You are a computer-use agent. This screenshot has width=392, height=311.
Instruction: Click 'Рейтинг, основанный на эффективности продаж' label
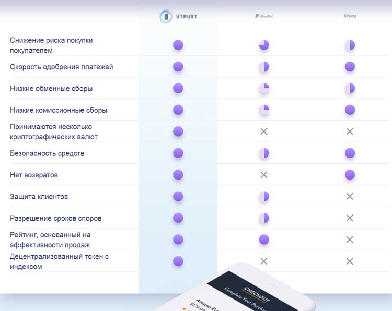coord(50,240)
